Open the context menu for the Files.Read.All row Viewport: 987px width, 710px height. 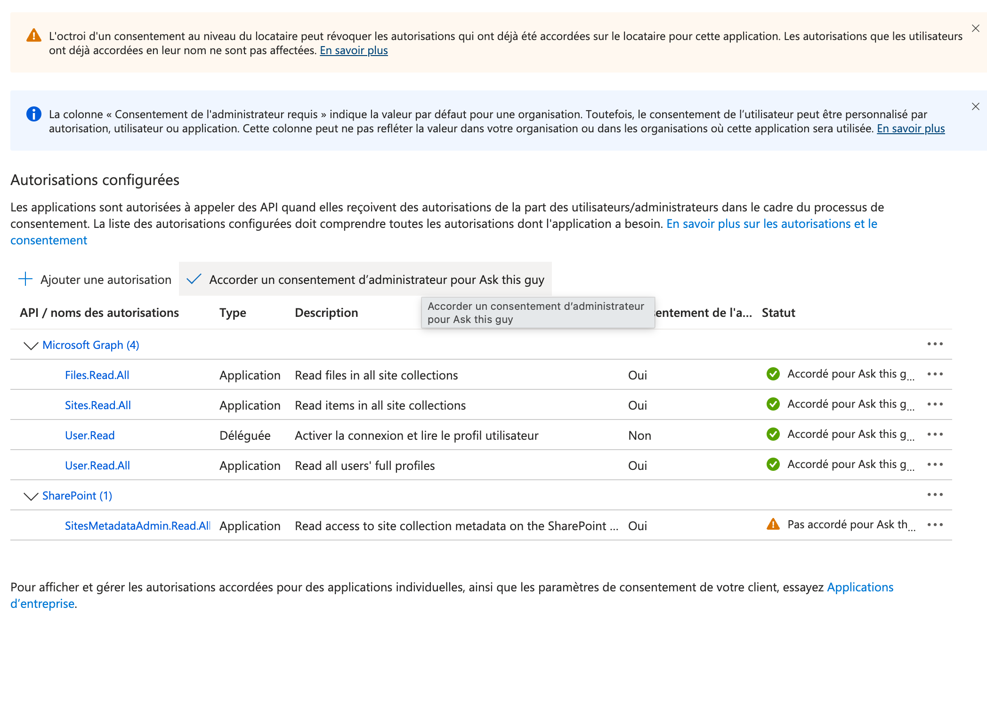pyautogui.click(x=935, y=374)
